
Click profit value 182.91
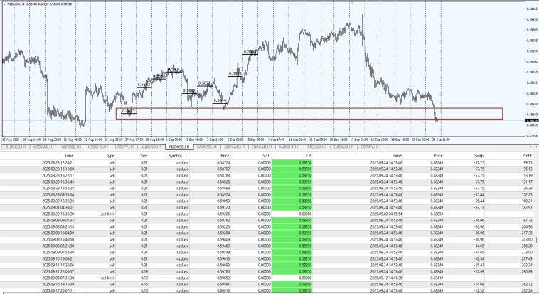pyautogui.click(x=527, y=208)
